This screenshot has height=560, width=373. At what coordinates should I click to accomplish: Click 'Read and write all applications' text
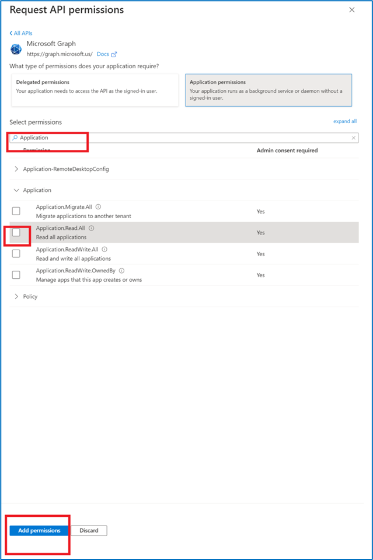point(73,258)
